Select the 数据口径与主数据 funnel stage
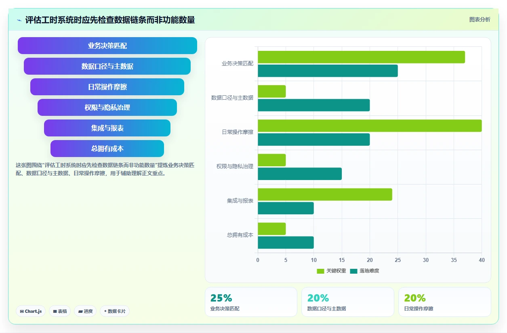This screenshot has height=333, width=507. tap(107, 66)
